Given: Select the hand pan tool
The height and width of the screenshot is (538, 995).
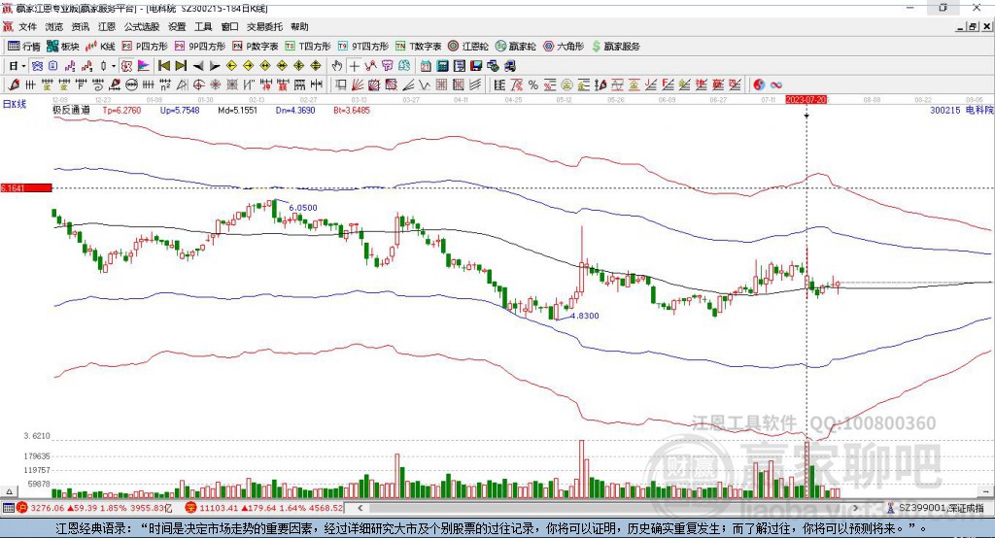Looking at the screenshot, I should (x=336, y=66).
